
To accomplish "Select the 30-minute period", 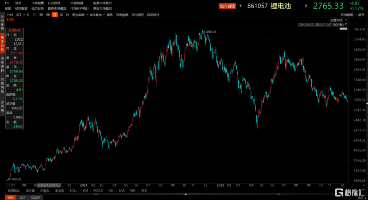I will pos(41,15).
